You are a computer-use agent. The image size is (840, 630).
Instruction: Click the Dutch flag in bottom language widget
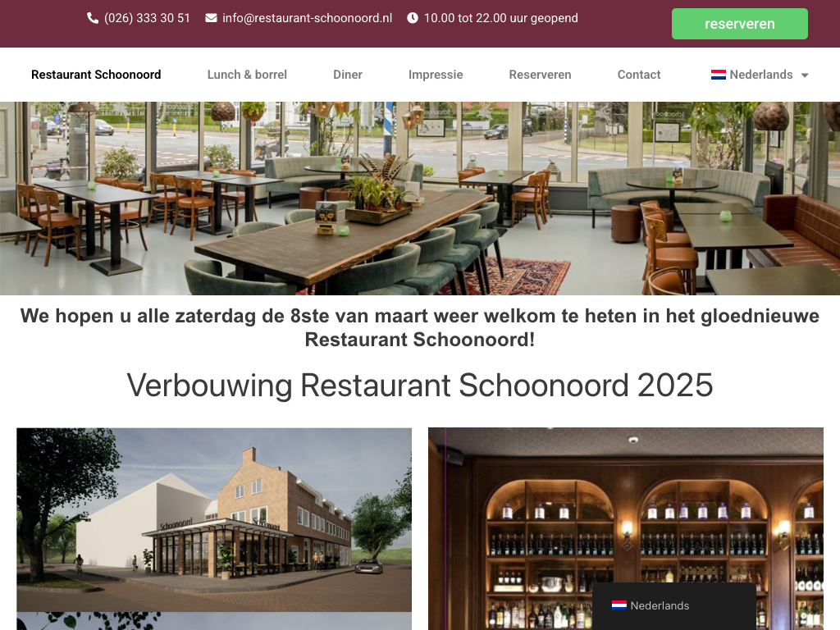619,605
